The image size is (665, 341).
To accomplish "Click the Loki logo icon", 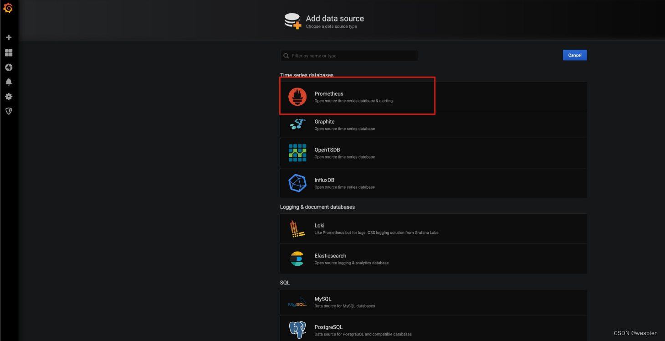I will click(x=297, y=229).
